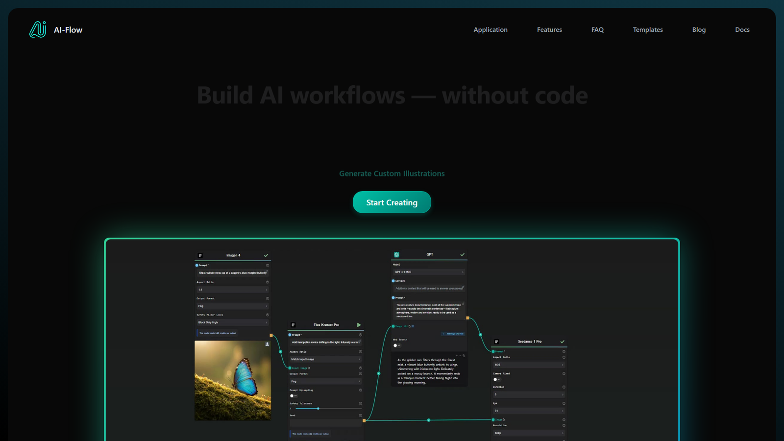Enable Prompt Upsampling on Flux Kontext Pro
Screen dimensions: 784x441
(x=294, y=396)
